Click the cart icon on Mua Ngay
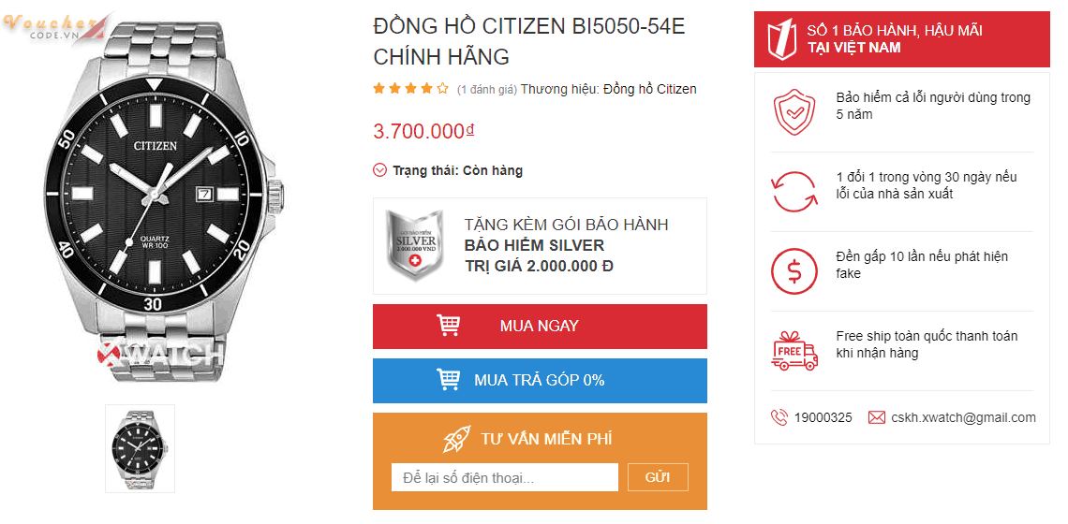The image size is (1068, 524). click(x=448, y=326)
